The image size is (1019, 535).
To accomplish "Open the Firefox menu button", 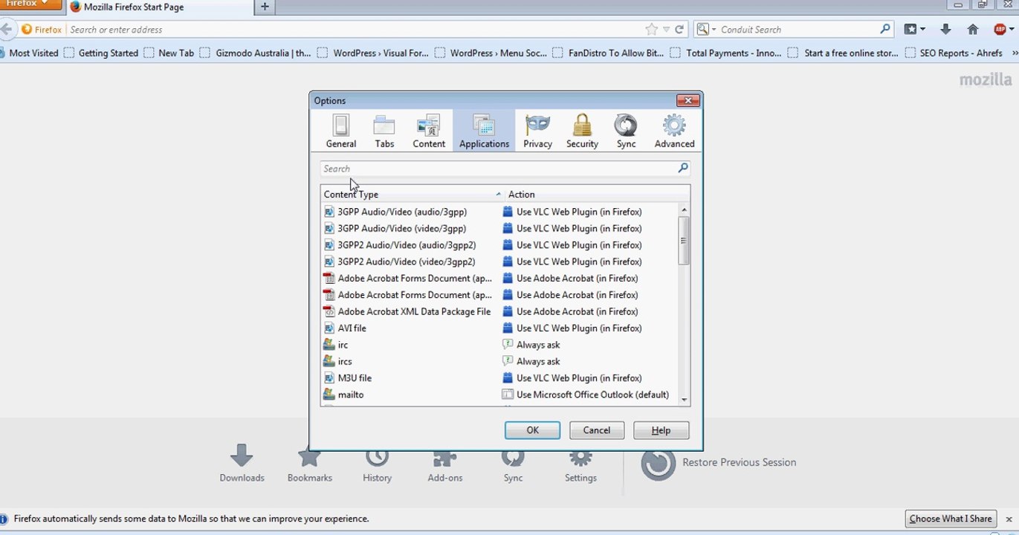I will (30, 4).
